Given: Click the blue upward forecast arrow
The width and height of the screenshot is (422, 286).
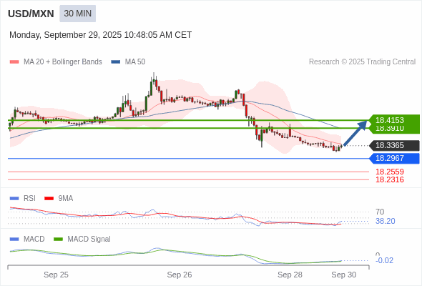Looking at the screenshot, I should pos(355,133).
